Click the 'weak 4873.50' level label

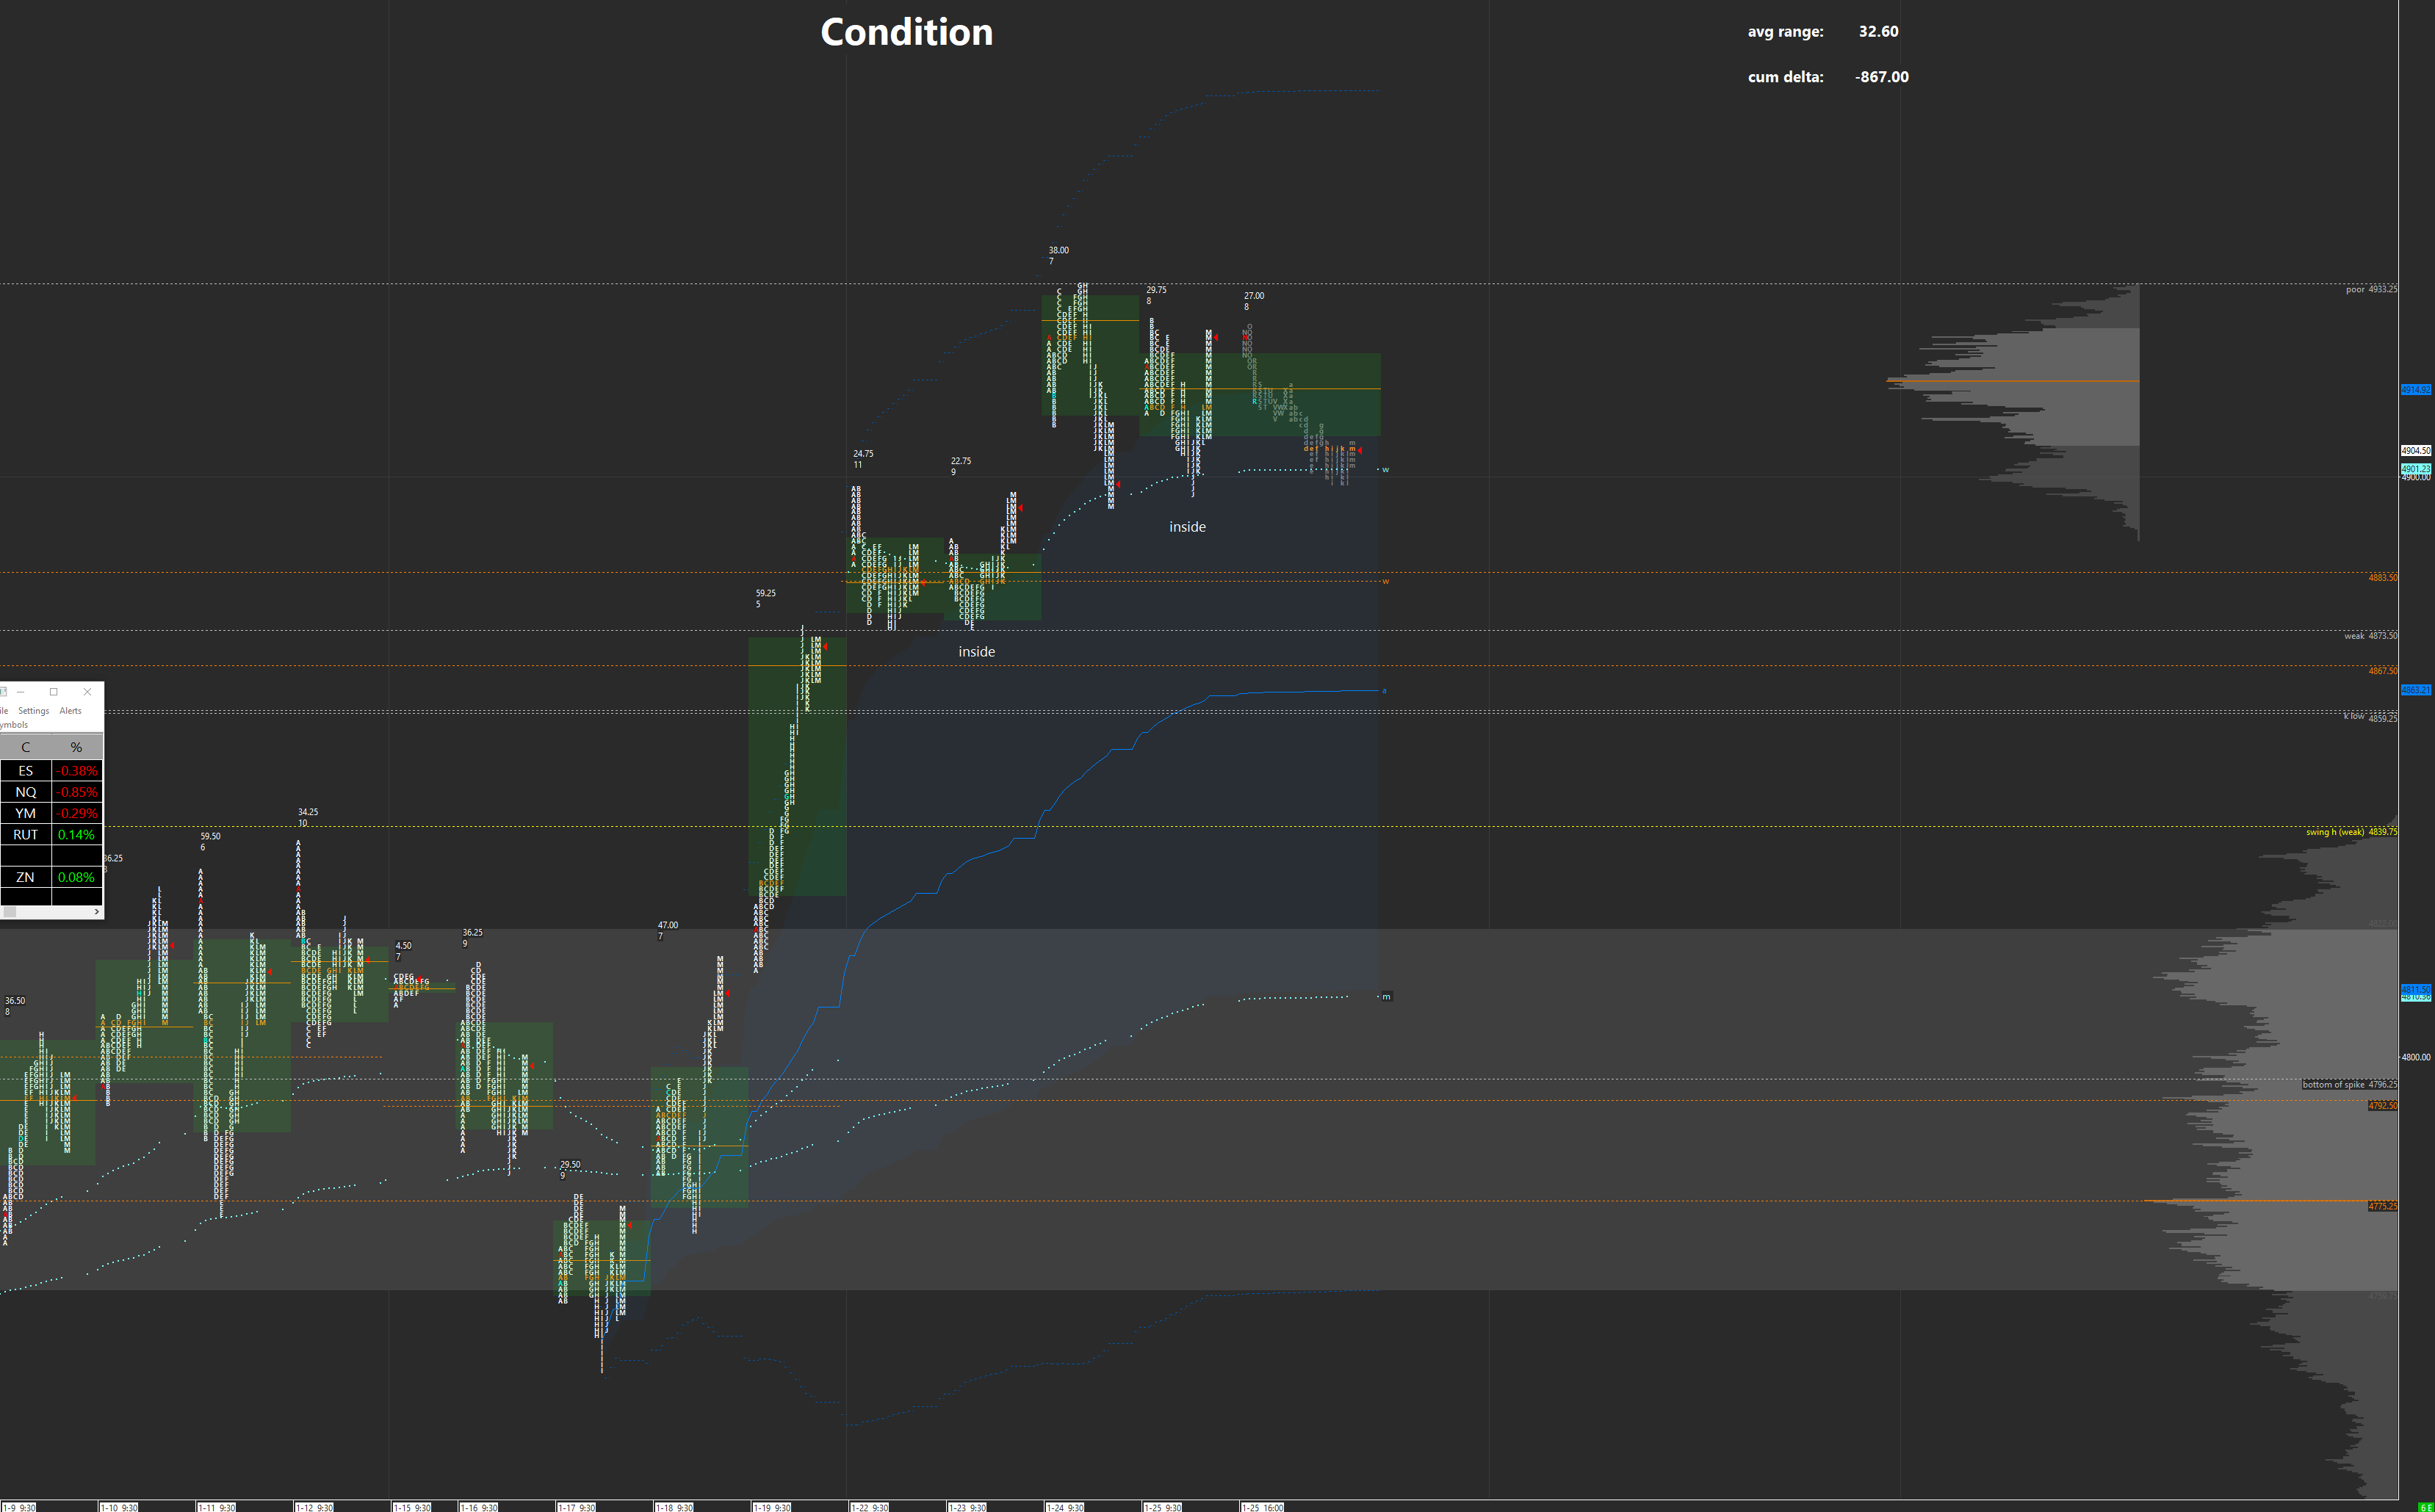(x=2370, y=636)
